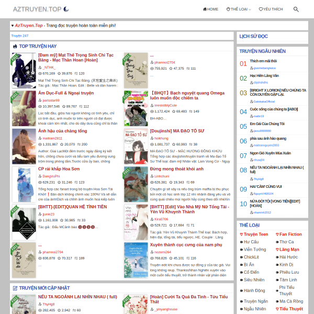Image resolution: width=314 pixels, height=314 pixels.
Task: Select genre Tâm Linh
Action: pyautogui.click(x=288, y=280)
